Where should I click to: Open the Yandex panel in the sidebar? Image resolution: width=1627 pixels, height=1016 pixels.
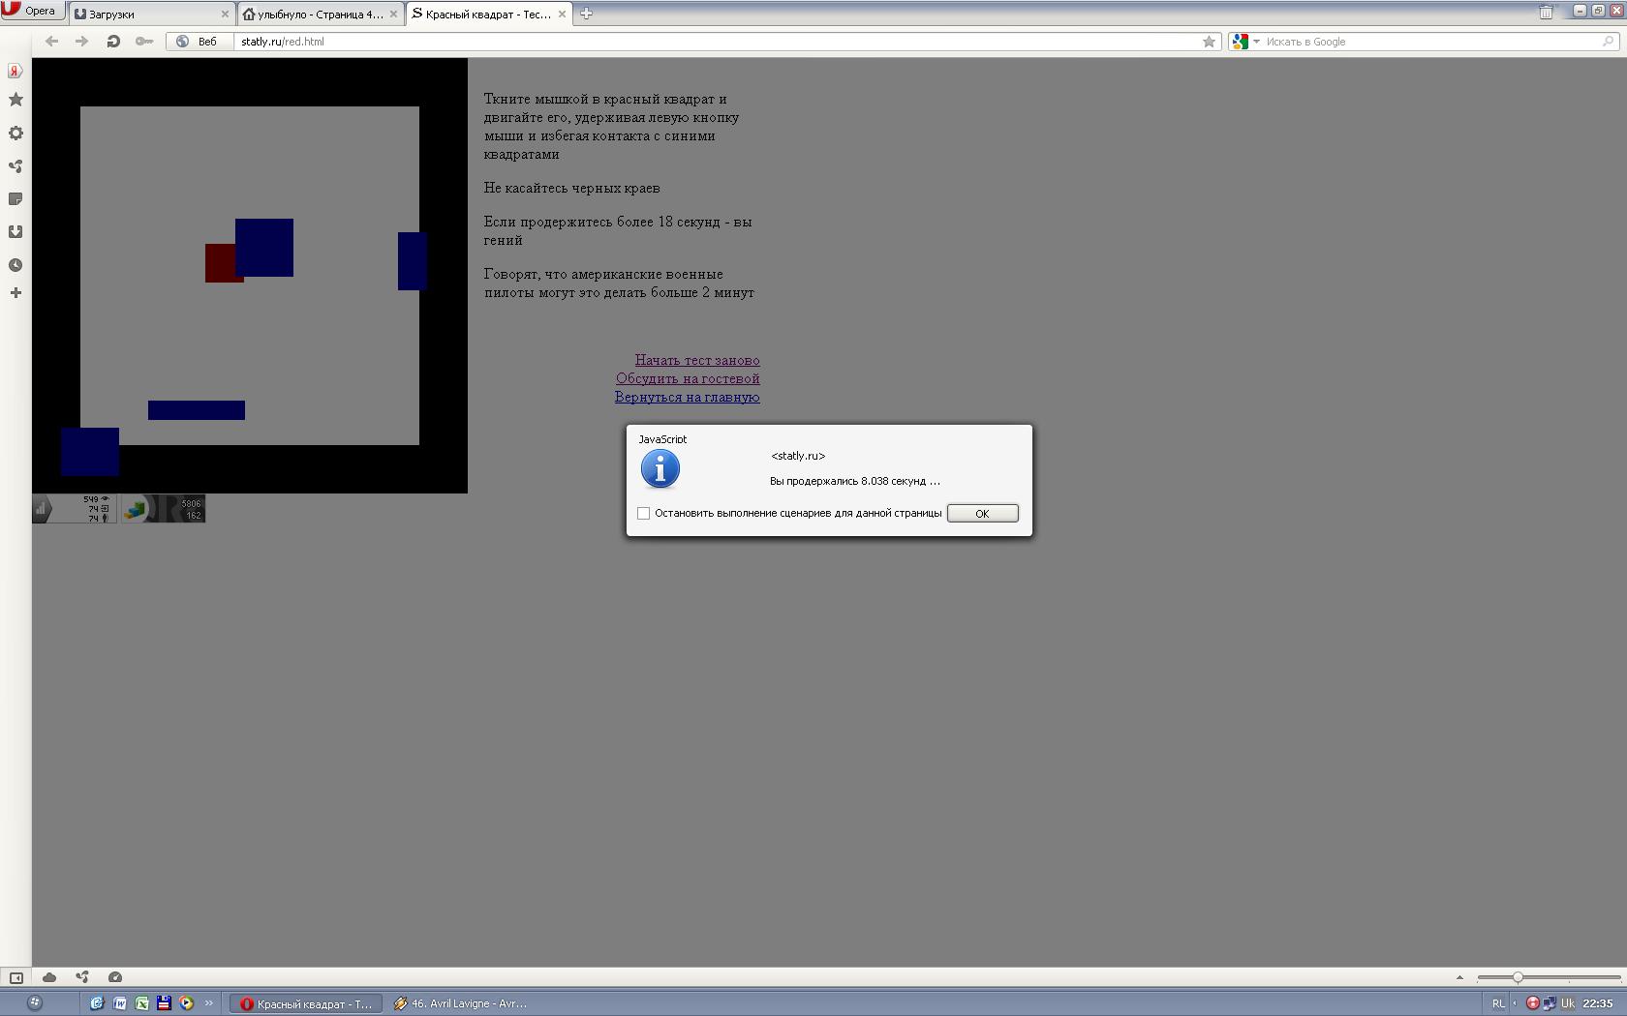click(x=15, y=71)
